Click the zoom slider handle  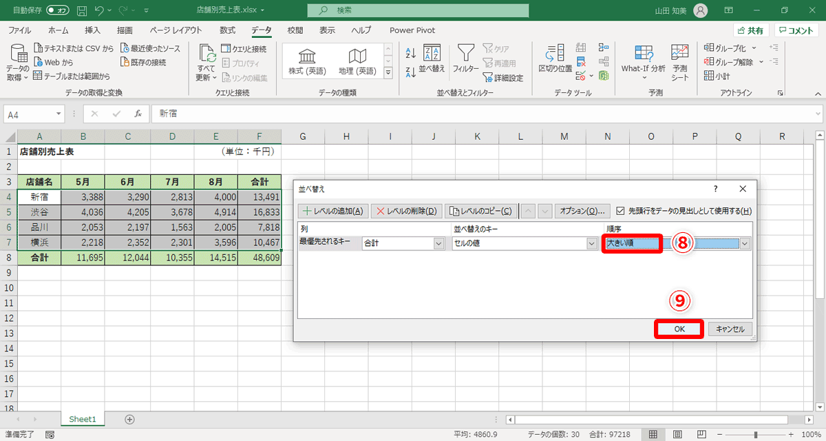pyautogui.click(x=756, y=435)
